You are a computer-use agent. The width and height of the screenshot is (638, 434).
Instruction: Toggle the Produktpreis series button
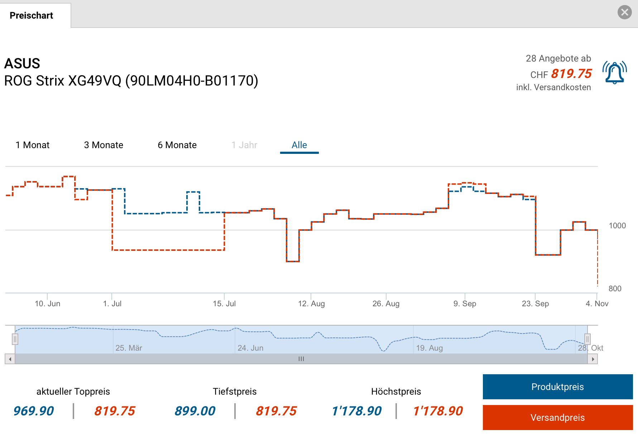[557, 387]
